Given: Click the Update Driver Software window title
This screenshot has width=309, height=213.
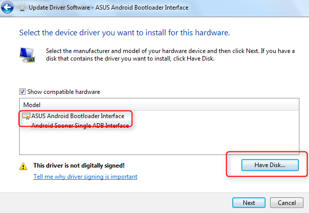Looking at the screenshot, I should point(109,8).
